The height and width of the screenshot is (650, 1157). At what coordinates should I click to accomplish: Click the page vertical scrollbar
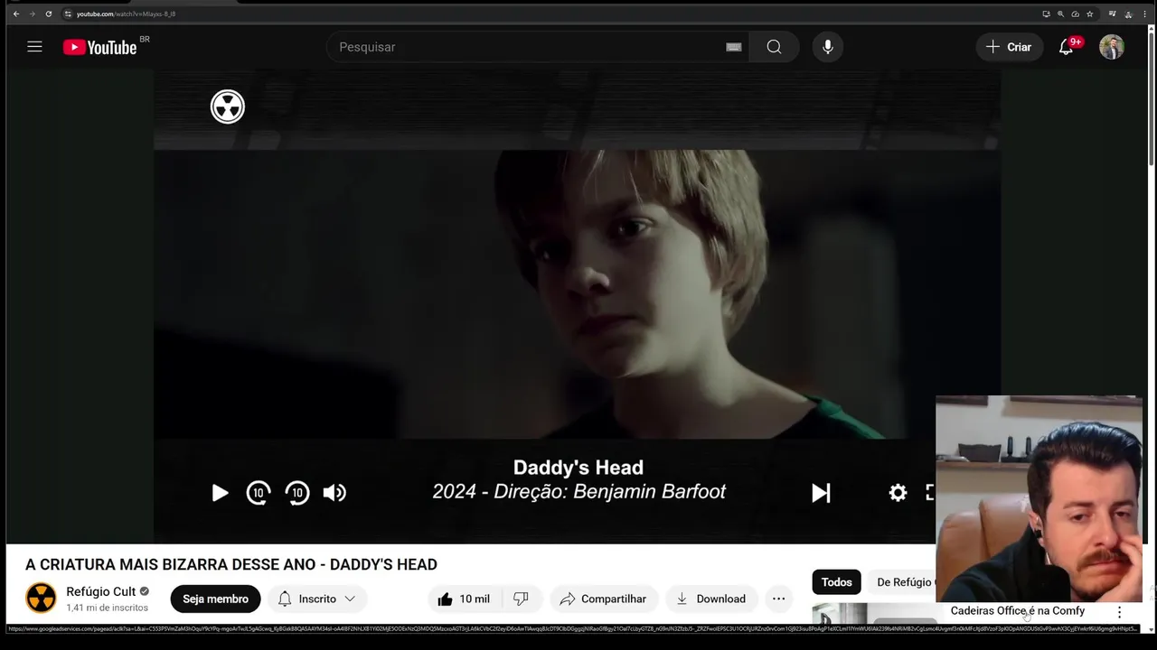pyautogui.click(x=1152, y=99)
